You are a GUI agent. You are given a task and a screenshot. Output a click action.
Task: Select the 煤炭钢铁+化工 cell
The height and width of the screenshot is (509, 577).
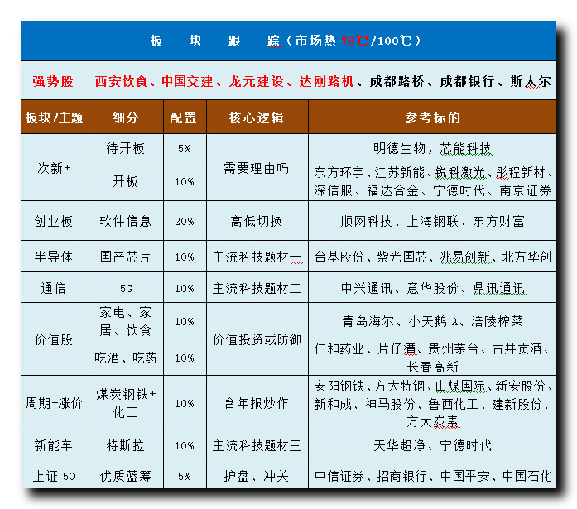[x=125, y=403]
